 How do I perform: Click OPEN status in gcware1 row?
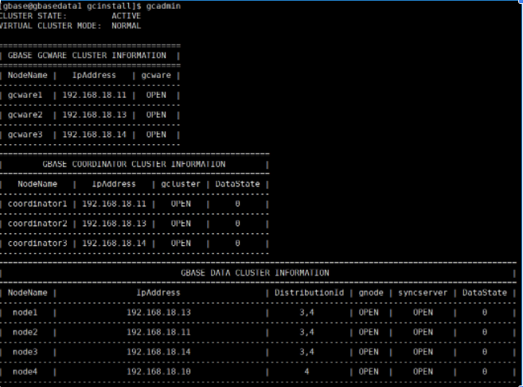point(156,95)
